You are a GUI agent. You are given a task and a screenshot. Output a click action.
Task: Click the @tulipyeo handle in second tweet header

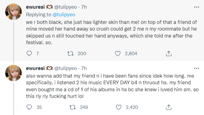click(65, 68)
